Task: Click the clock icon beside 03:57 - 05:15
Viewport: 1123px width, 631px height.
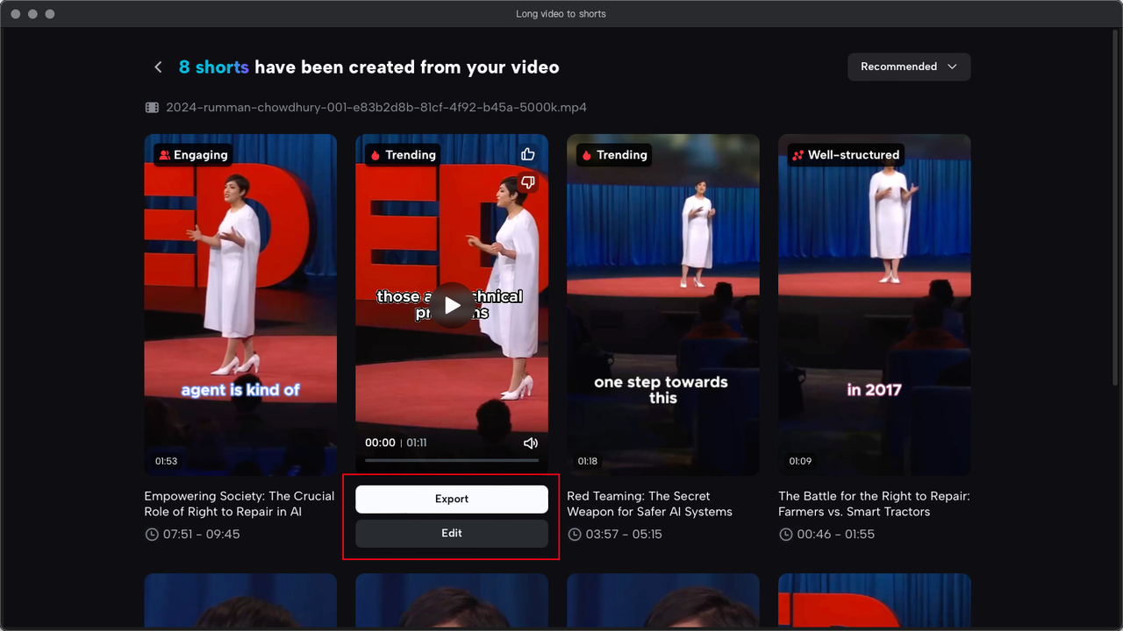Action: pos(575,535)
